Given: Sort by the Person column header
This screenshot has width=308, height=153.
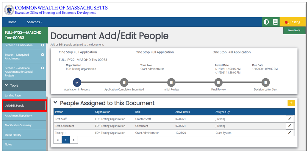Looking at the screenshot, I should [x=59, y=112].
